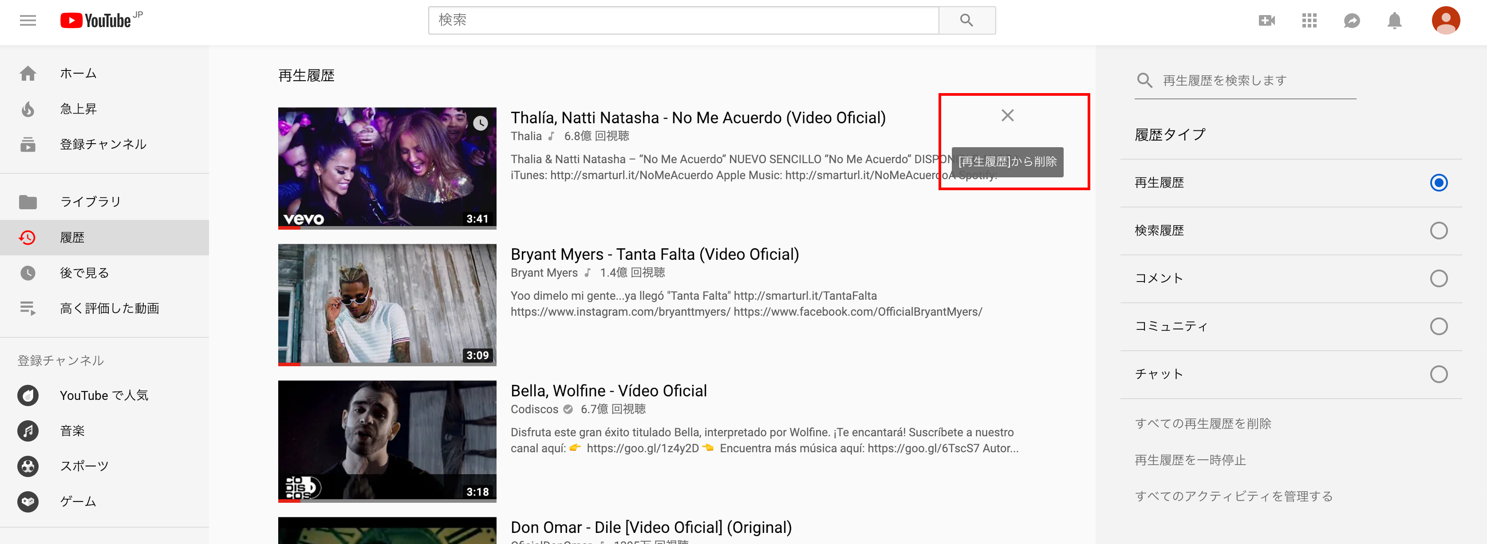The height and width of the screenshot is (544, 1487).
Task: Open the notifications bell
Action: click(x=1394, y=21)
